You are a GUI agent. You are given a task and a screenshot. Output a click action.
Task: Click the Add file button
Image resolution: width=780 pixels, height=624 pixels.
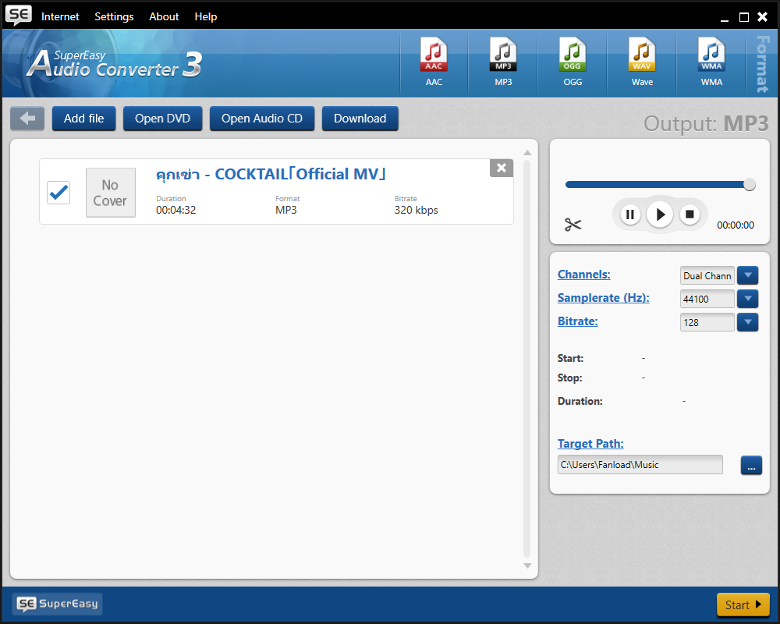(83, 119)
